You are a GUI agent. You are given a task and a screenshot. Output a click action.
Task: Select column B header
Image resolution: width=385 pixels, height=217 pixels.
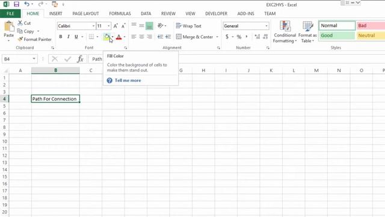coord(55,71)
